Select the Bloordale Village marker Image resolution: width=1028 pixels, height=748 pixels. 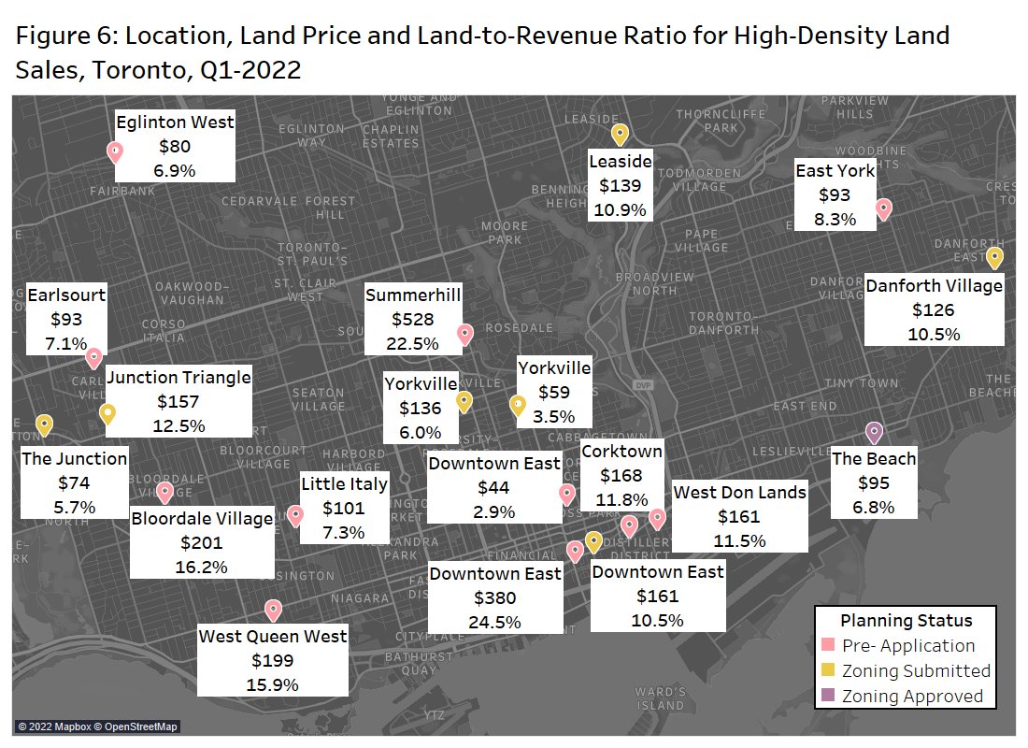pos(166,490)
